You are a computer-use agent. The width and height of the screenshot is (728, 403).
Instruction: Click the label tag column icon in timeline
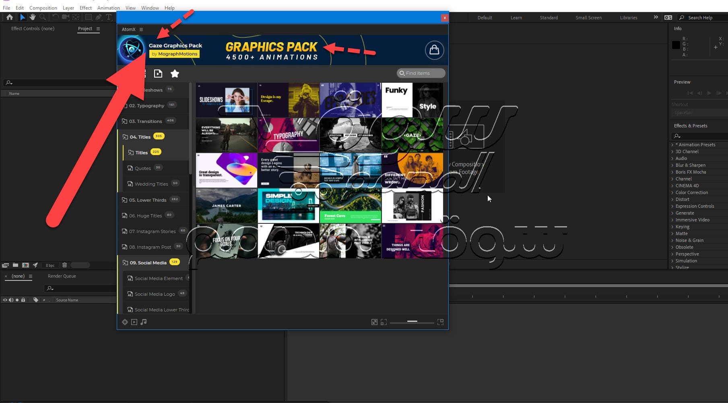tap(36, 300)
